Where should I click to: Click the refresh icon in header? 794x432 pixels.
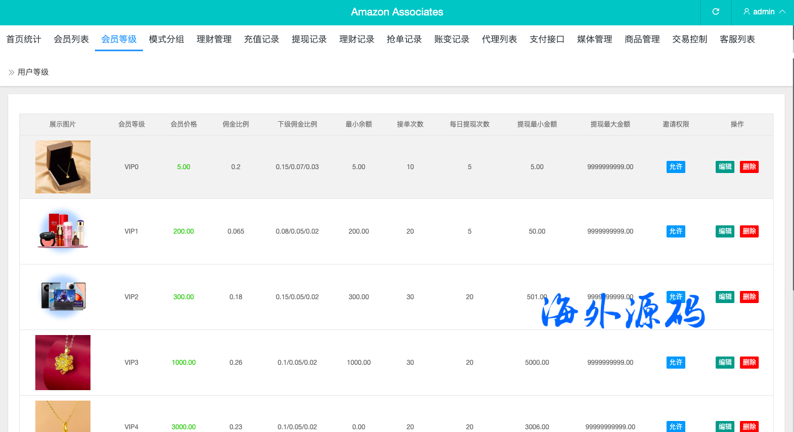click(716, 12)
